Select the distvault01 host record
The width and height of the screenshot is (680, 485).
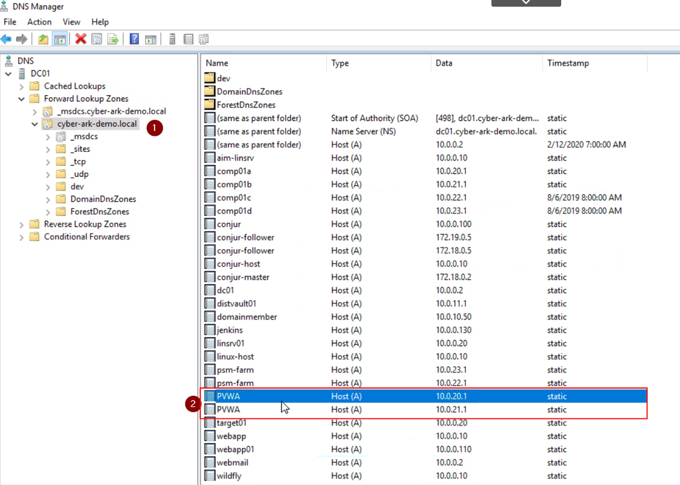[x=425, y=303]
